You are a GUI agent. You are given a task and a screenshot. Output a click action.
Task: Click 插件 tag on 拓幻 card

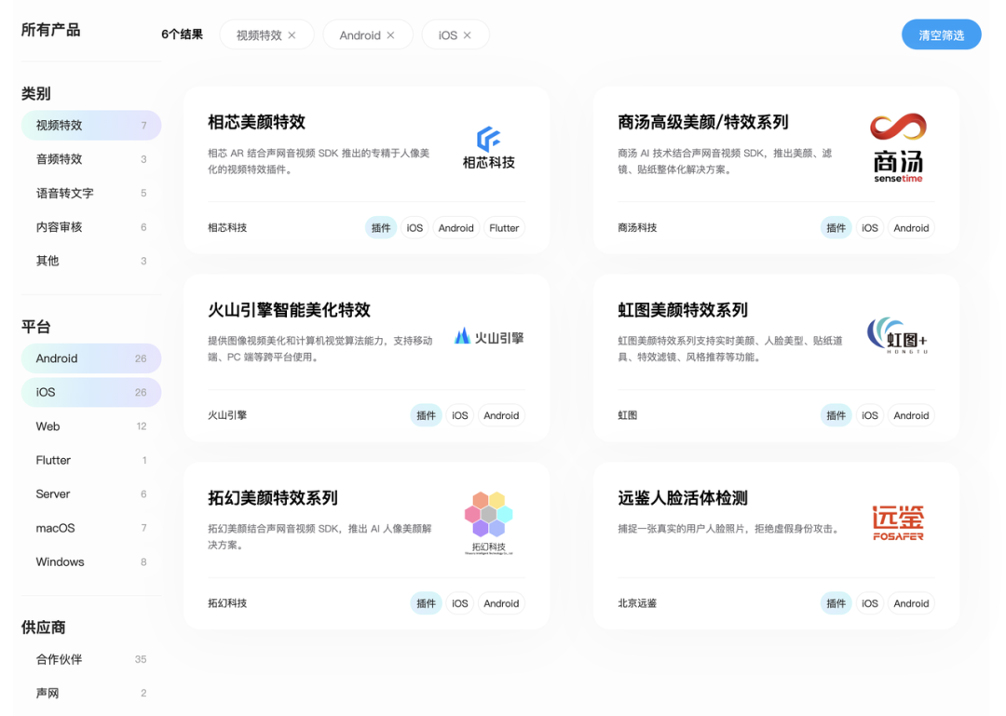tap(426, 603)
